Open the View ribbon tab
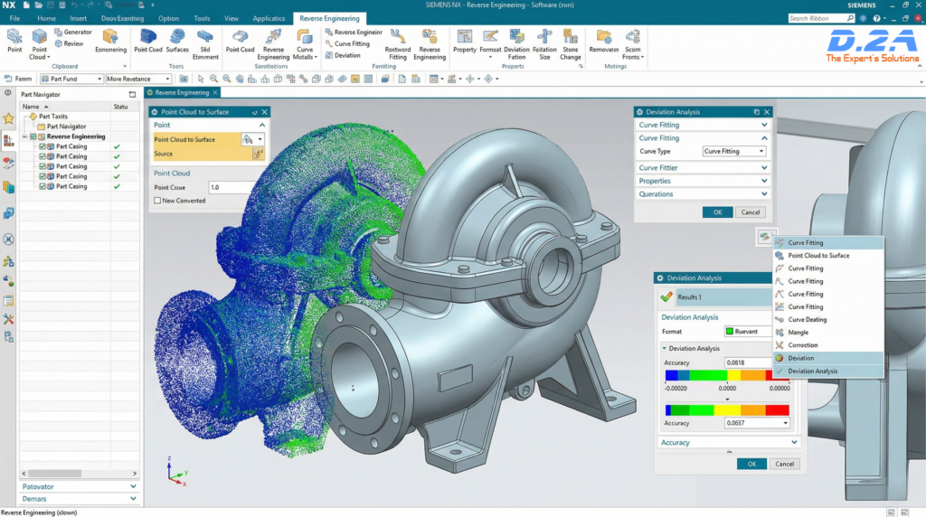 click(x=231, y=18)
